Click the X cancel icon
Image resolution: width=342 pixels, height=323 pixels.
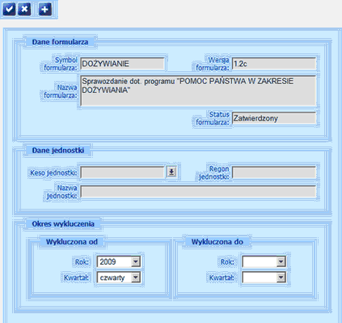(24, 9)
